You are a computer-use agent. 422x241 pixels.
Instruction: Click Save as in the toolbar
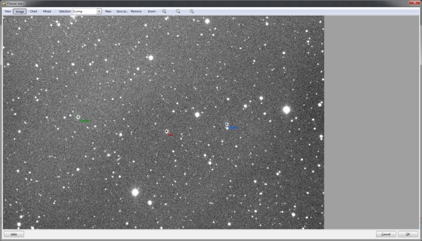pyautogui.click(x=122, y=11)
